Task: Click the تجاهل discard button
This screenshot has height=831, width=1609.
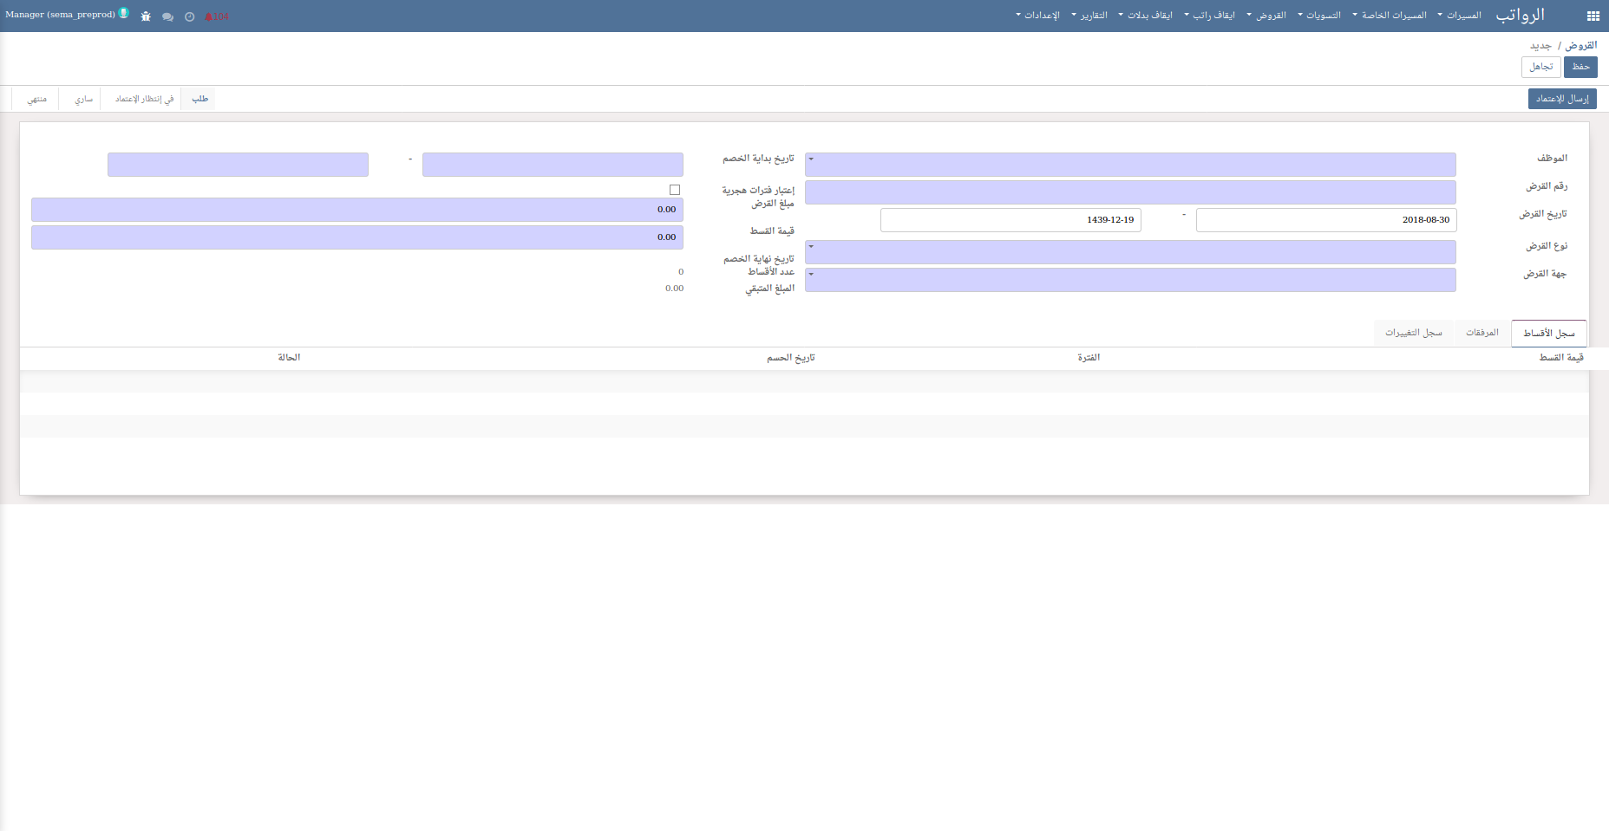Action: 1540,67
